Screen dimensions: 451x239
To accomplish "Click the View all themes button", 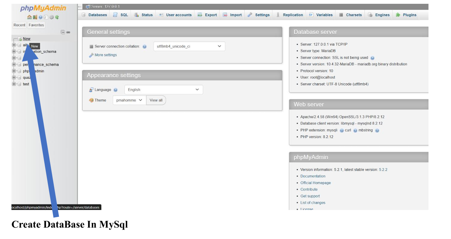I will click(x=156, y=100).
